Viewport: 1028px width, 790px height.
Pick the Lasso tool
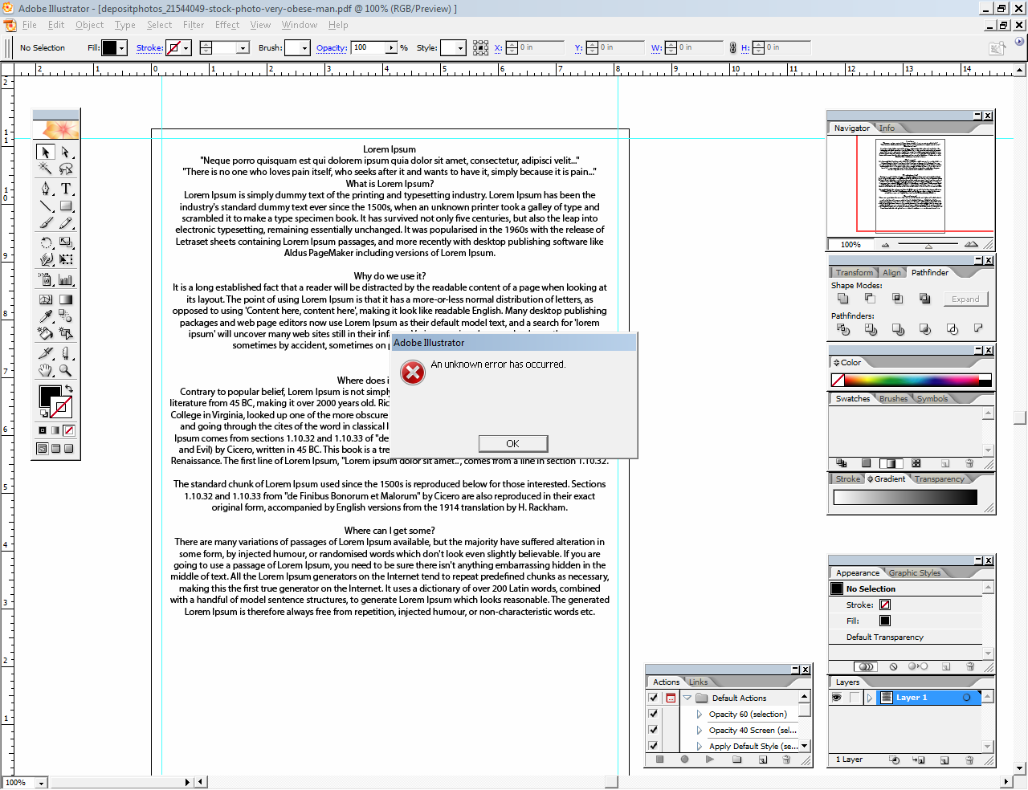66,169
